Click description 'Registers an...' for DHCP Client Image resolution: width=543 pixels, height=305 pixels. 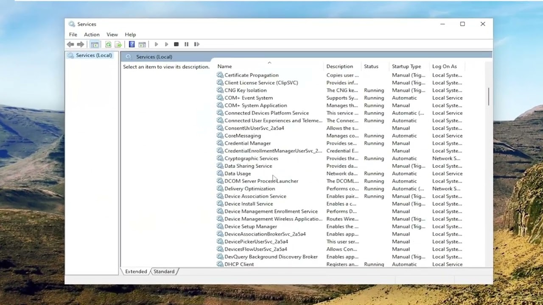tap(342, 264)
